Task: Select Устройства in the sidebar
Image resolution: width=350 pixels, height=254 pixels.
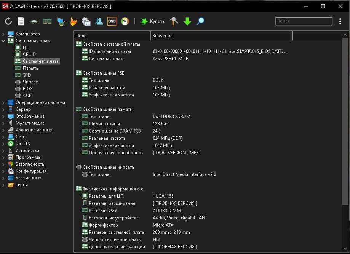Action: [x=27, y=150]
